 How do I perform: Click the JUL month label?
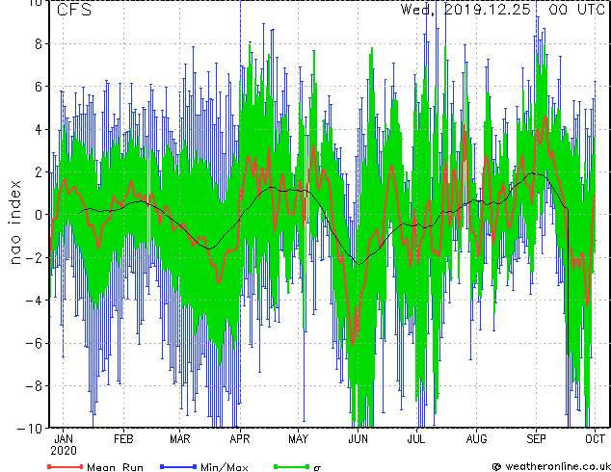(415, 439)
